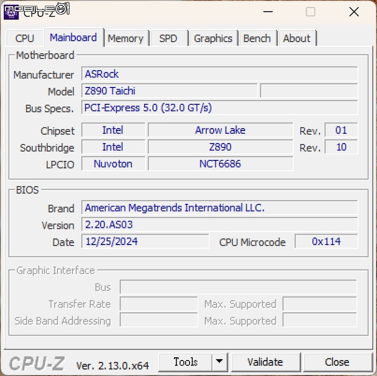
Task: Click the BIOS date 12/25/2024
Action: (145, 241)
